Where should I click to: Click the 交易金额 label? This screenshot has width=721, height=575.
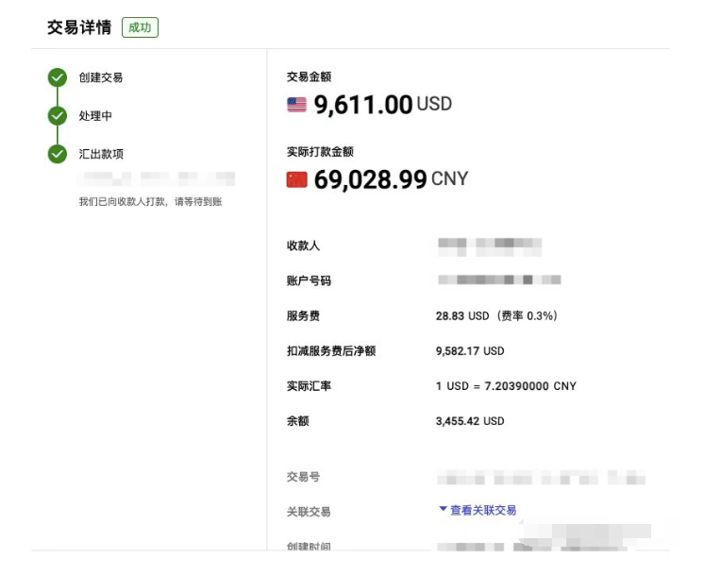(x=309, y=76)
